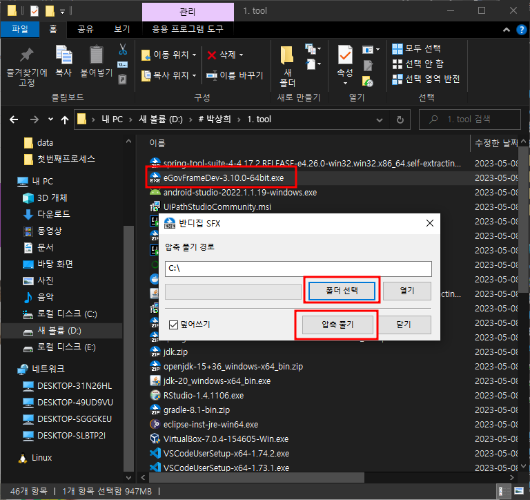Click the Edit icon in 열기 group

[368, 66]
